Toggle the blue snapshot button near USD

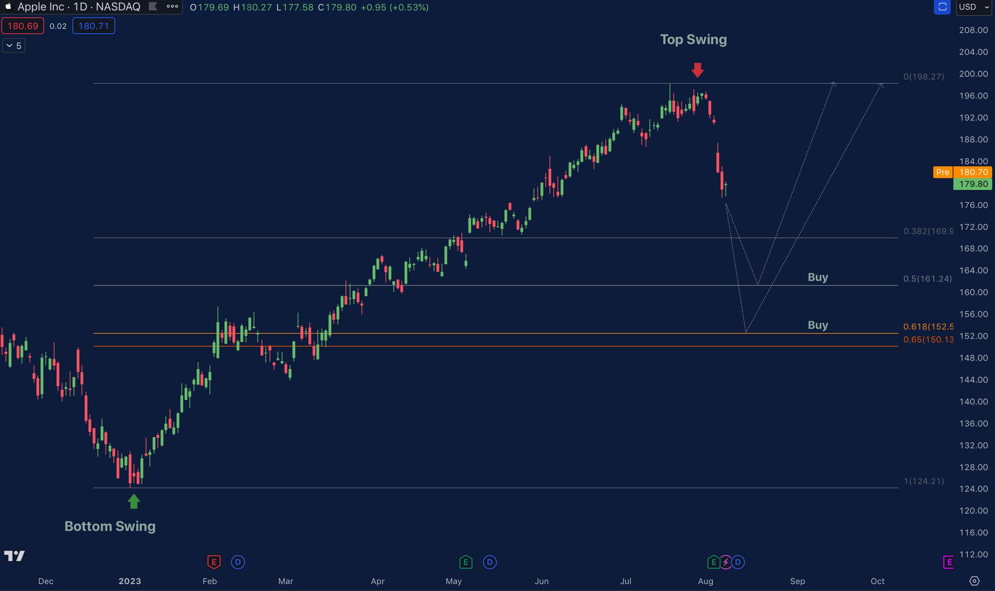[942, 7]
